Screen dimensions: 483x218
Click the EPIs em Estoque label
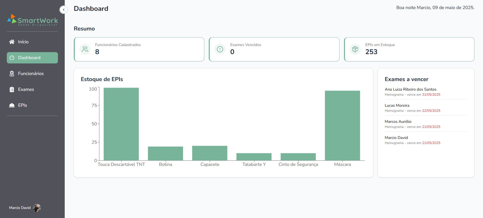[380, 45]
